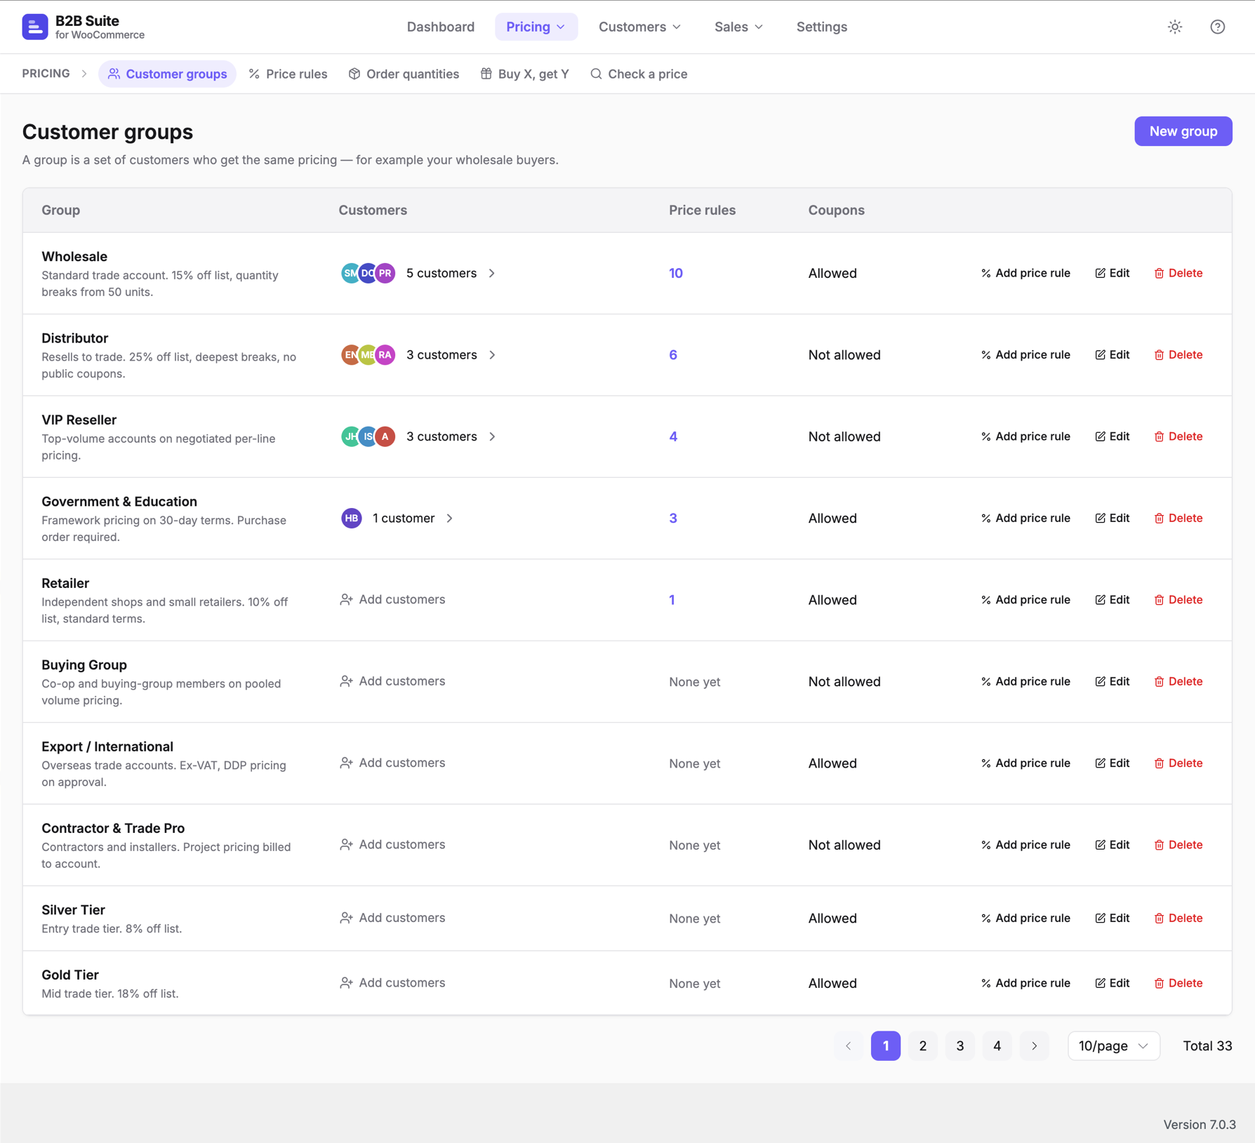Screen dimensions: 1255x1143
Task: Open Settings in the top navigation
Action: pos(822,27)
